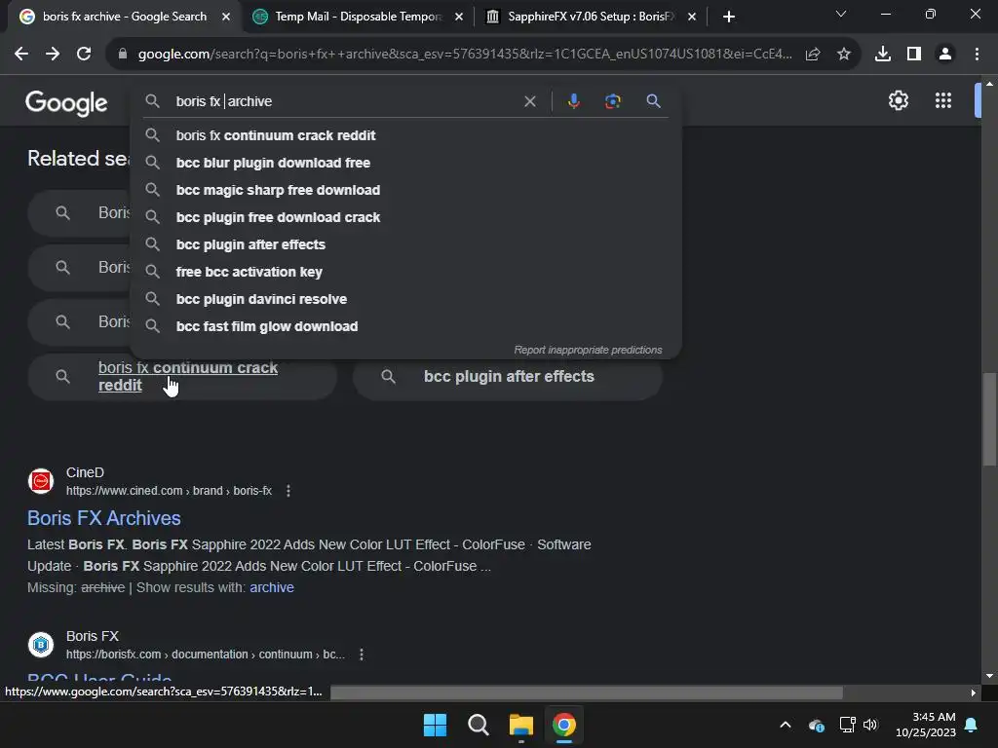Start voice search with microphone
Viewport: 998px width, 748px height.
(573, 101)
